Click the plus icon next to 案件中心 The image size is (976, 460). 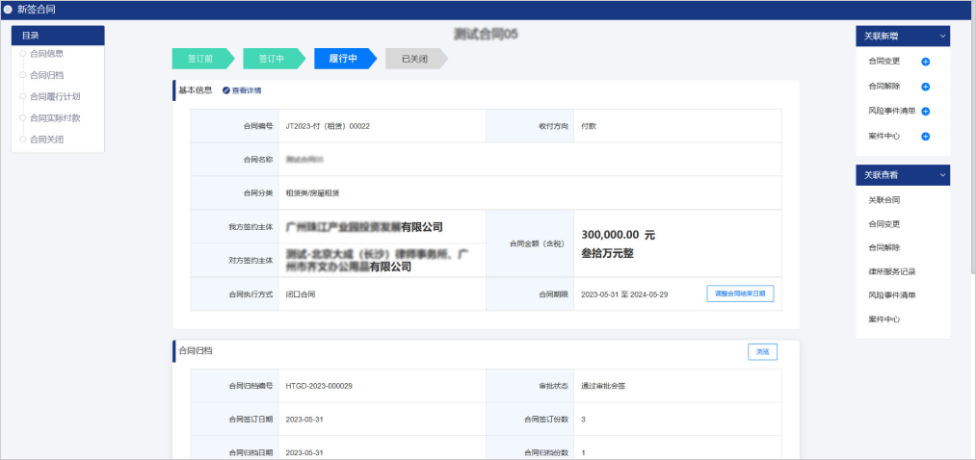pyautogui.click(x=925, y=137)
